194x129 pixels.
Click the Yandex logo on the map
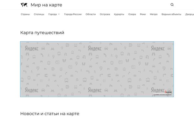click(x=168, y=92)
